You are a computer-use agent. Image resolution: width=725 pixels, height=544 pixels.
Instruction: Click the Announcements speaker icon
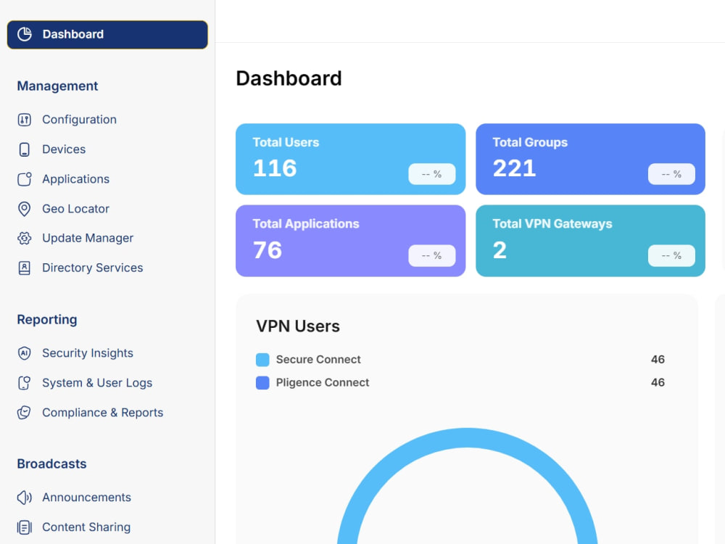(25, 498)
